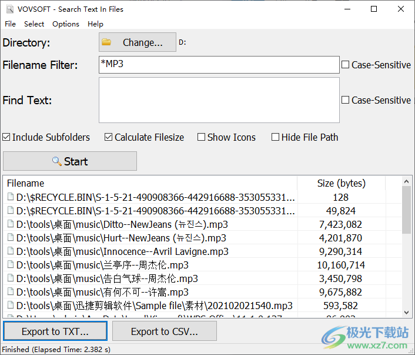Export results to TXT
415x355 pixels.
[55, 331]
